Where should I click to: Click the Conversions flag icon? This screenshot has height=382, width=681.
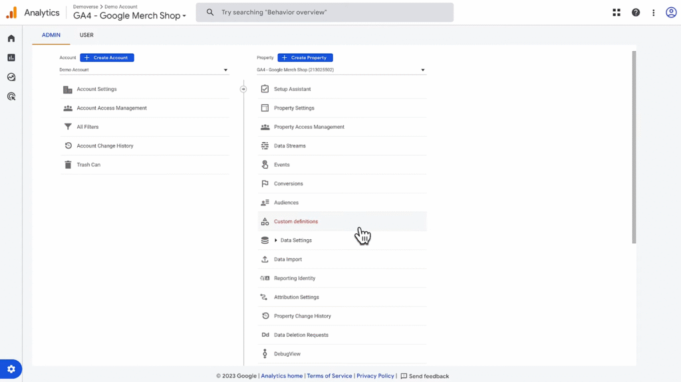(265, 183)
